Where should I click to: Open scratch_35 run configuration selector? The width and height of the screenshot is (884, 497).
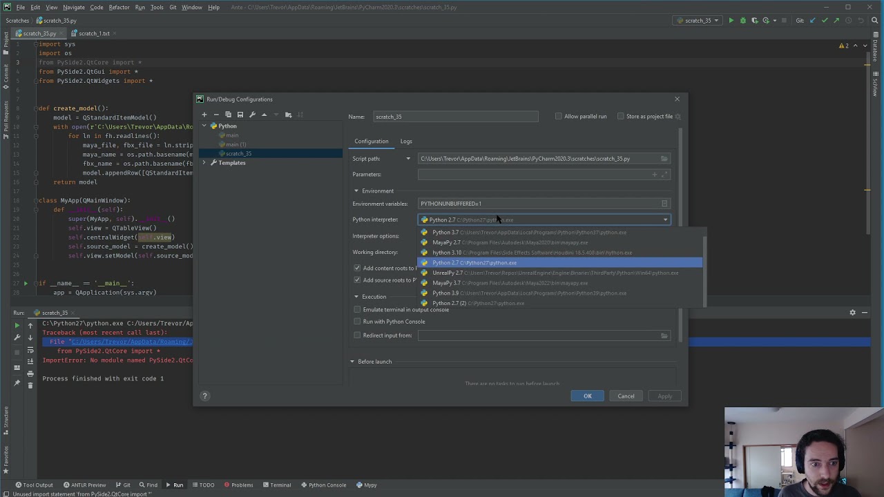pos(698,20)
